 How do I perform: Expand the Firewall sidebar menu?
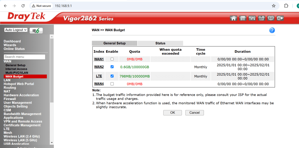pos(10,99)
